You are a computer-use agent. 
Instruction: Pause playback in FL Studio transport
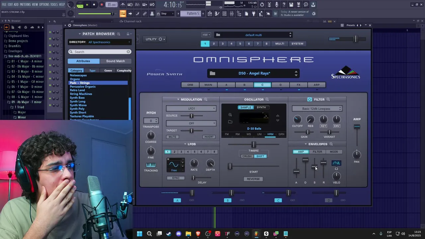87,5
